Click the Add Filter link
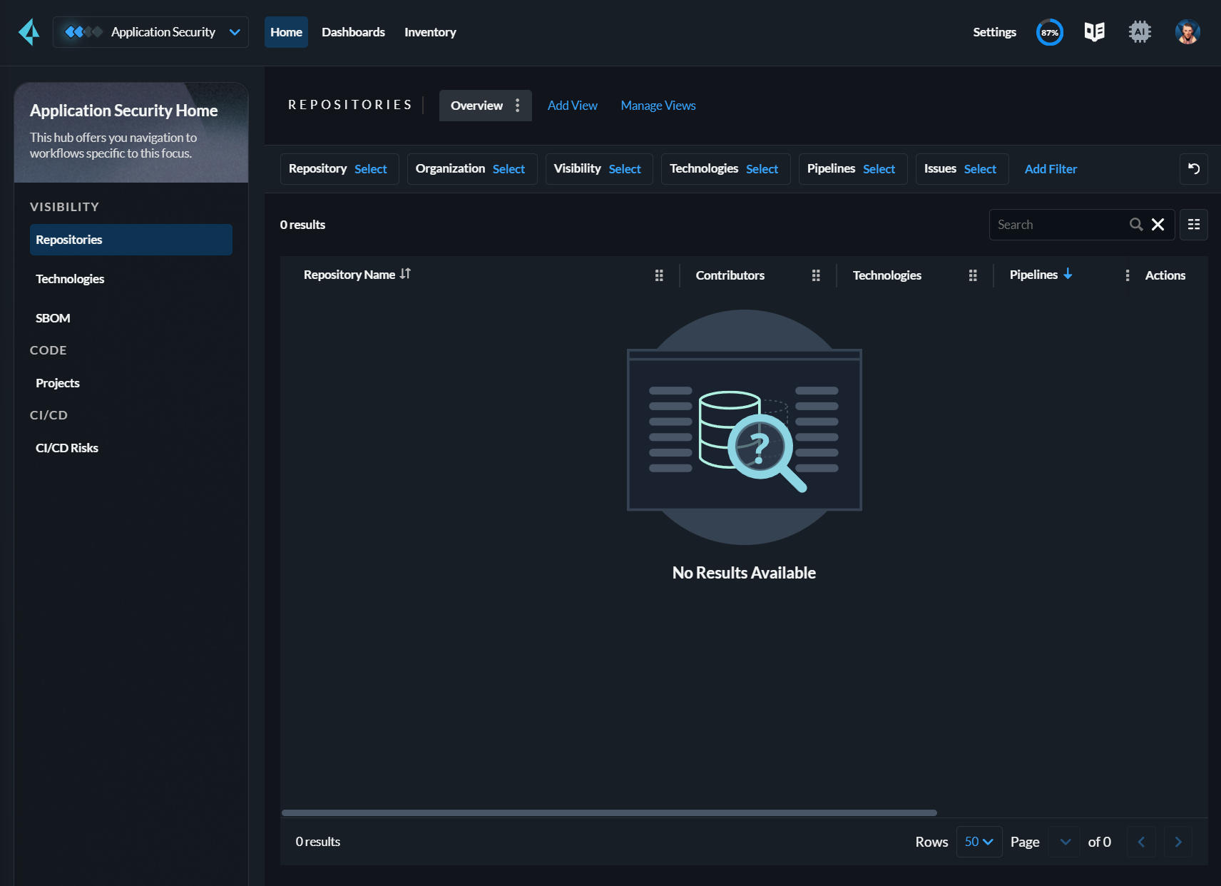The width and height of the screenshot is (1221, 886). coord(1051,169)
